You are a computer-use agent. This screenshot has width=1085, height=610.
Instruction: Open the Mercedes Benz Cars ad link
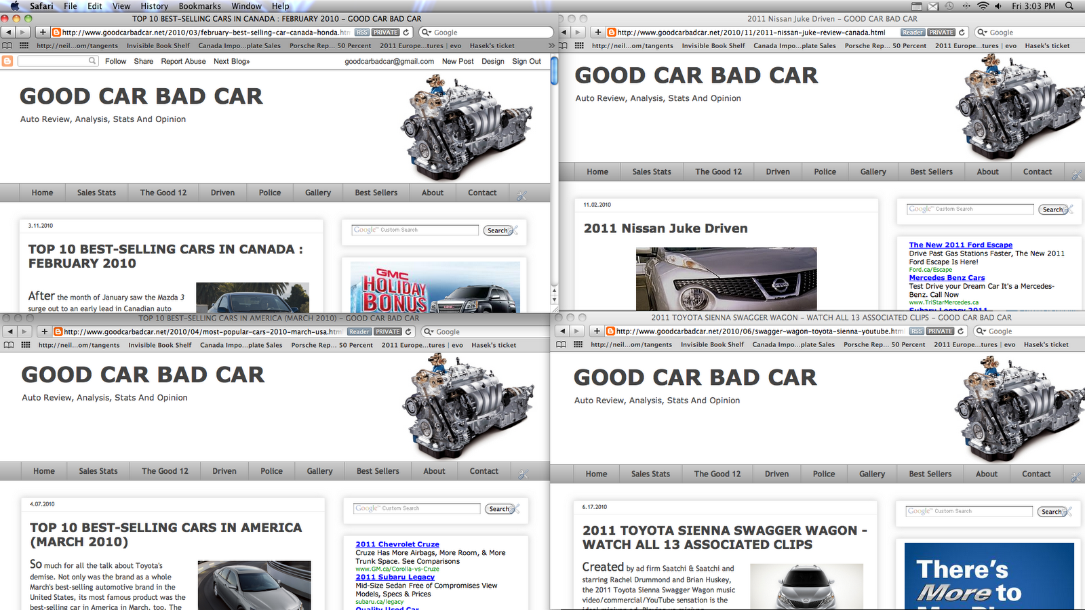(947, 277)
